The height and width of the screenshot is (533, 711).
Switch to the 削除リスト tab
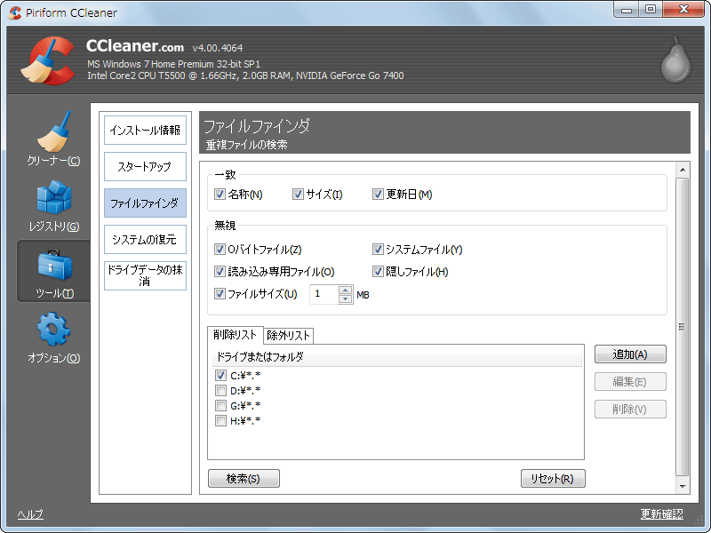pos(235,335)
